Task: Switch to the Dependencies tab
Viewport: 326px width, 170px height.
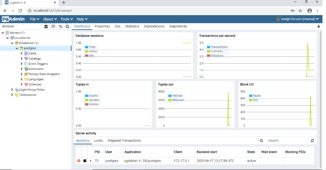Action: tap(154, 26)
